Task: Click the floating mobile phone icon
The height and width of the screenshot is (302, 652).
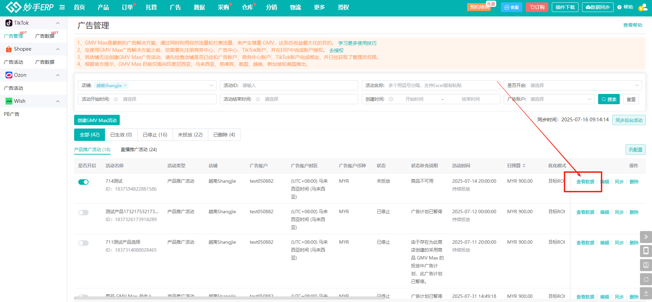Action: [x=646, y=251]
